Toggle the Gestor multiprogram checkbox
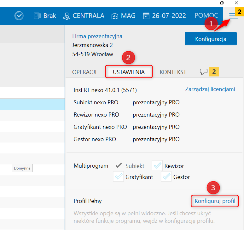The image size is (244, 230). [166, 176]
